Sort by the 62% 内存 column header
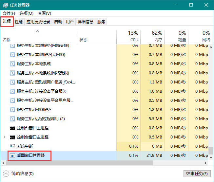The image size is (214, 182). tap(152, 37)
